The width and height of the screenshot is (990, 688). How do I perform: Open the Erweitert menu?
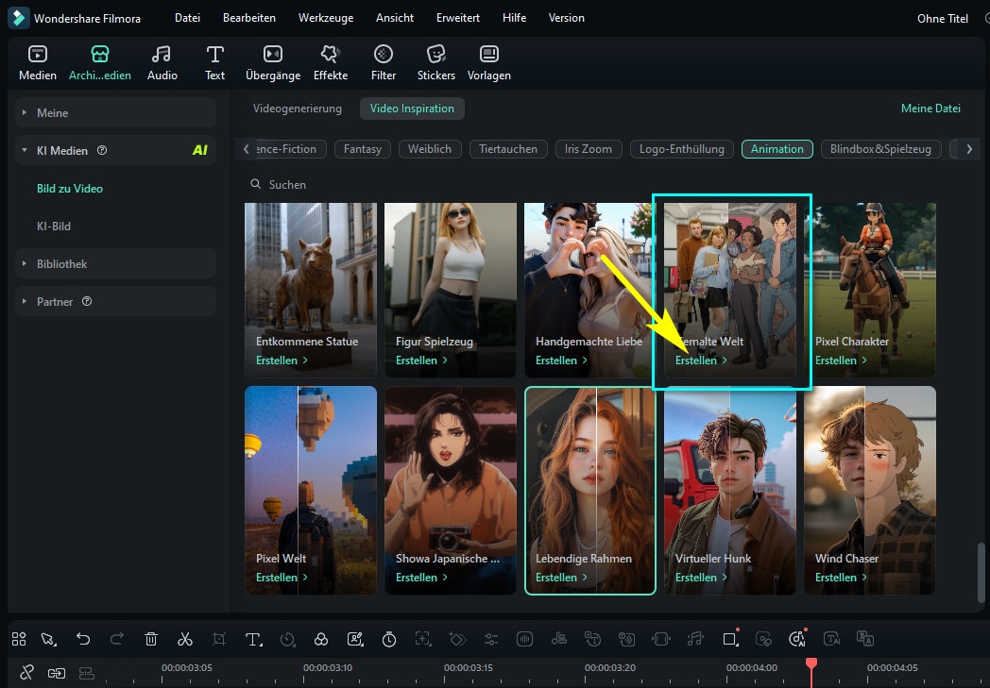[x=458, y=18]
